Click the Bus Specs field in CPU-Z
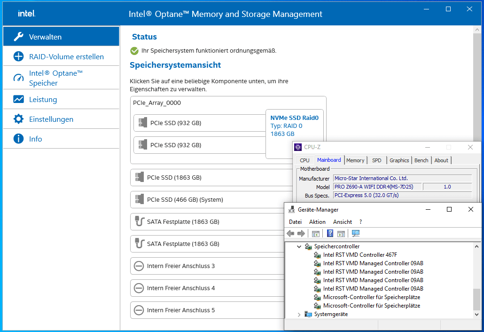 tap(403, 195)
